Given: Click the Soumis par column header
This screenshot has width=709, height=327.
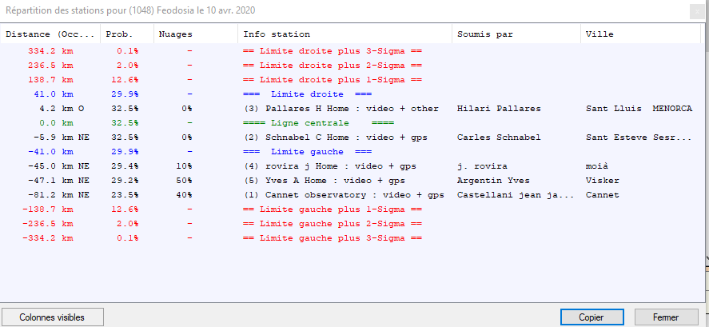Looking at the screenshot, I should 516,34.
